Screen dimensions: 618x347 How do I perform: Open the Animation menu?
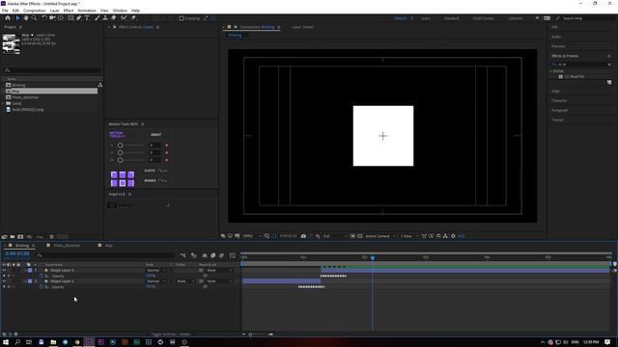(x=87, y=11)
